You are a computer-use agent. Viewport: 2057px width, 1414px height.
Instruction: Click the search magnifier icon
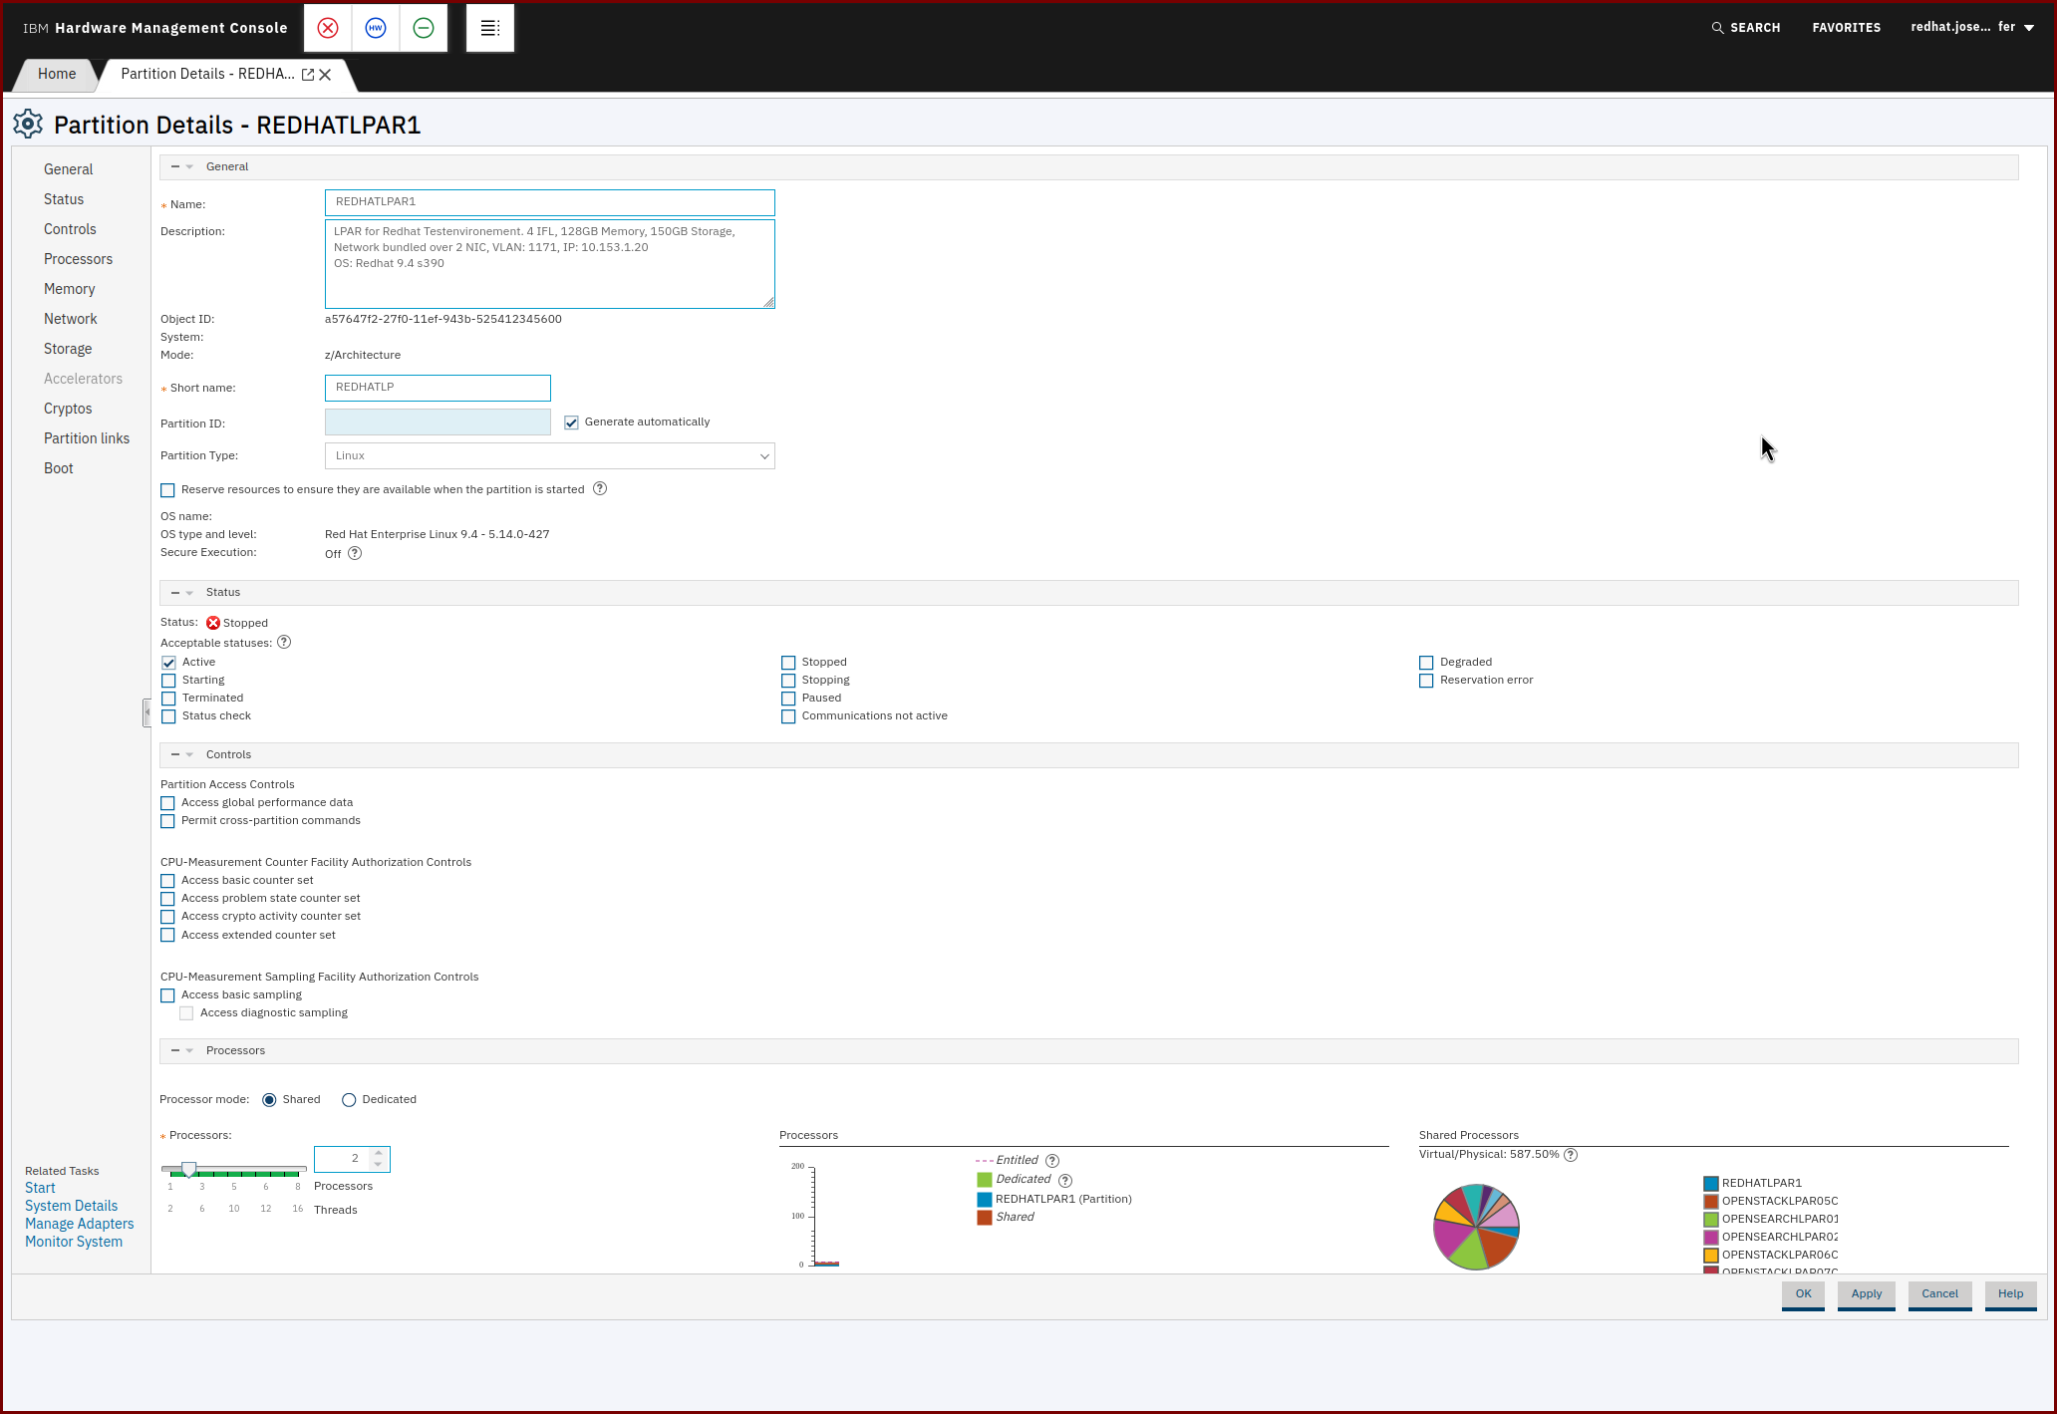tap(1717, 28)
